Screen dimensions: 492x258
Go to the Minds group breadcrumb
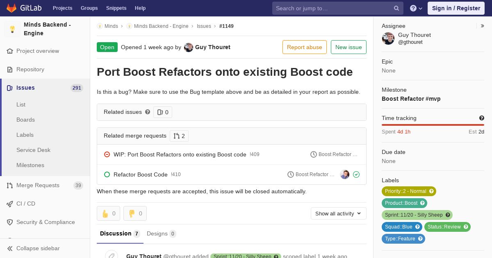coord(111,26)
